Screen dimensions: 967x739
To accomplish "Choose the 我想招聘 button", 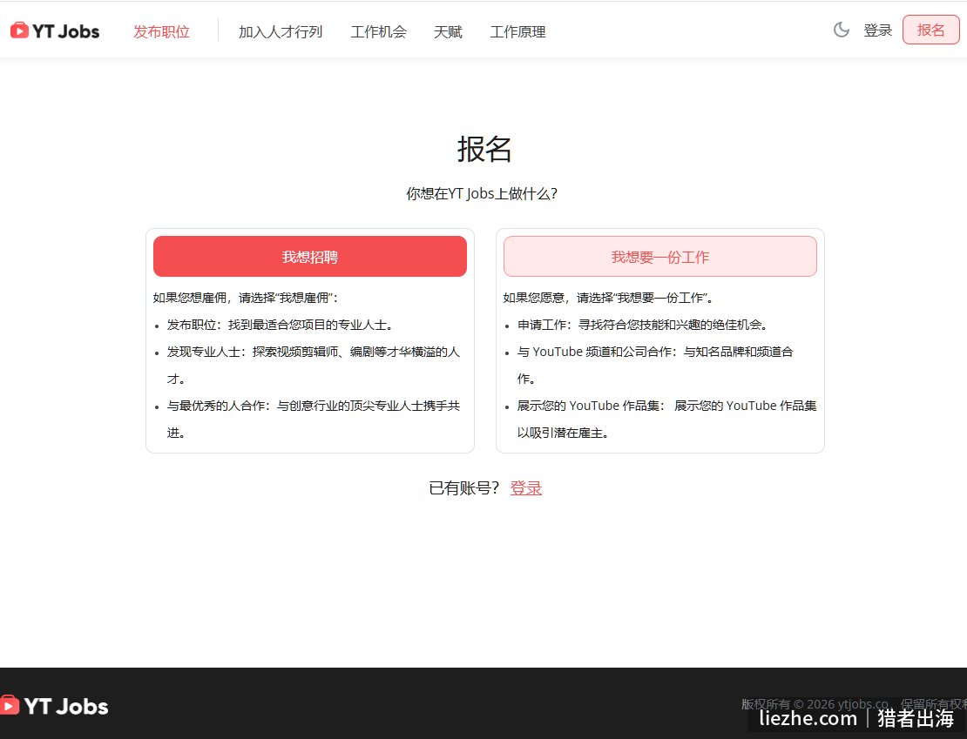I will (x=310, y=257).
